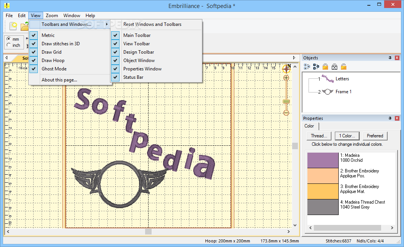Click the color list scrollbar right arrow
404x247 pixels.
click(x=392, y=228)
